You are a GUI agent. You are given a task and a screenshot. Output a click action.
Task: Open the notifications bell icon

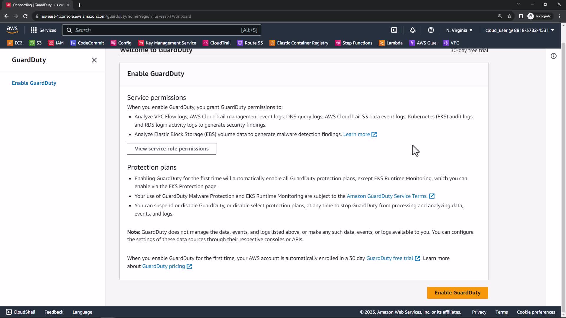pos(413,30)
